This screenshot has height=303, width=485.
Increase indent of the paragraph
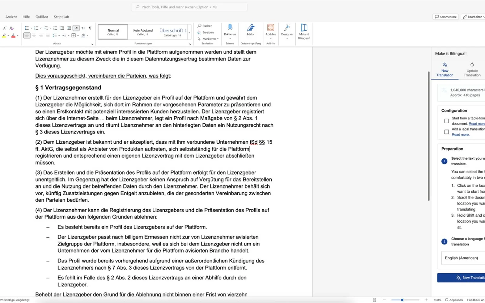(69, 28)
